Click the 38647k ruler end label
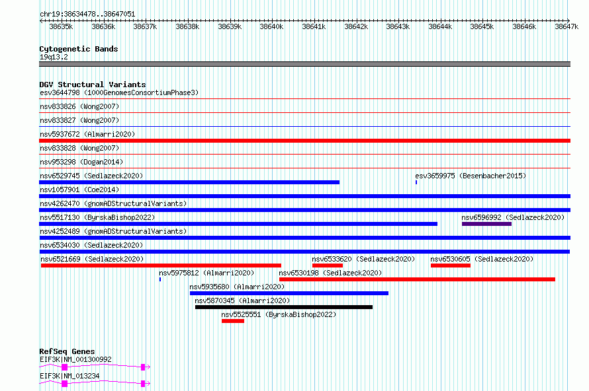Viewport: 589px width, 391px height. click(566, 26)
